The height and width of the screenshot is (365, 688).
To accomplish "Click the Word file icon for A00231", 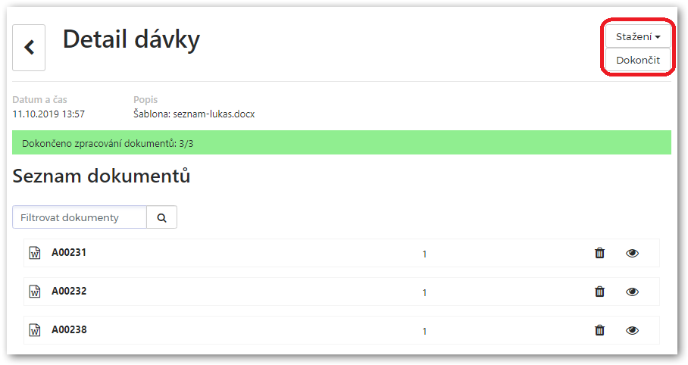I will point(35,253).
